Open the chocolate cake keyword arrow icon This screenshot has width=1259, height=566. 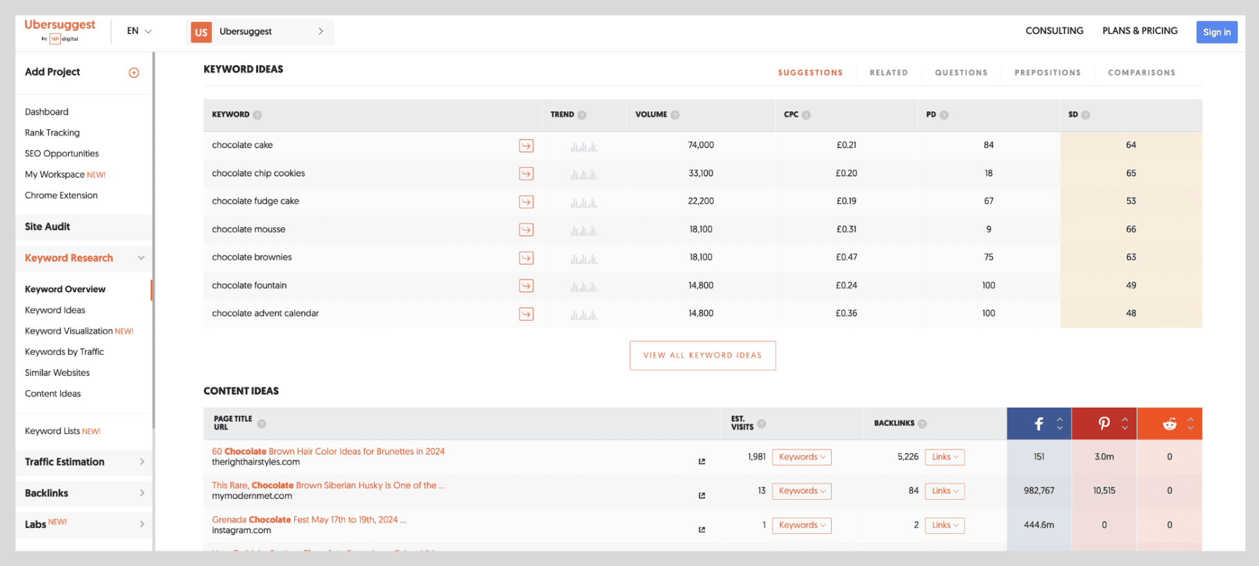(x=526, y=146)
